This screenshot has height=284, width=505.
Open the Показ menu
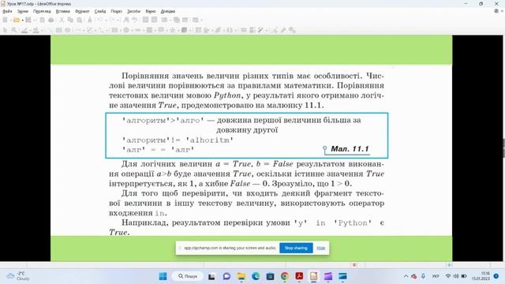116,11
